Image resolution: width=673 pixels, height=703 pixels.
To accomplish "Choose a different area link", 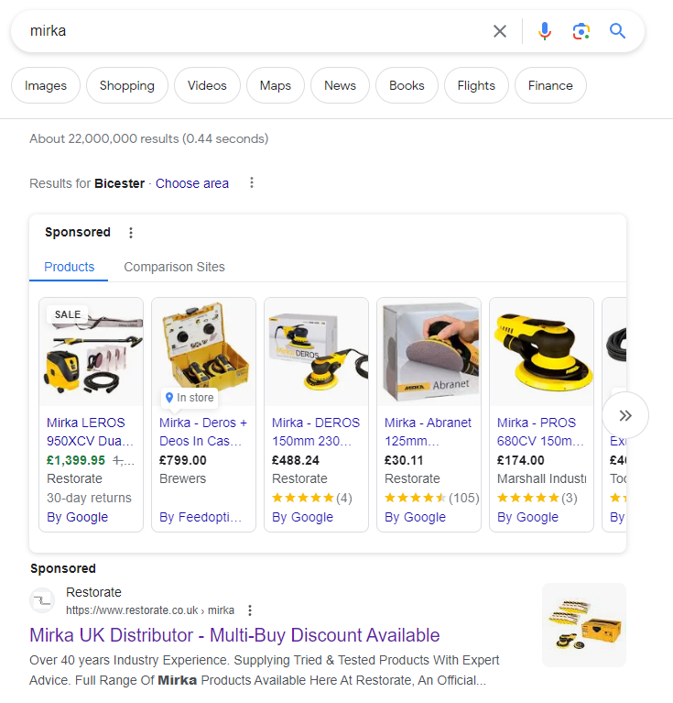I will click(192, 183).
